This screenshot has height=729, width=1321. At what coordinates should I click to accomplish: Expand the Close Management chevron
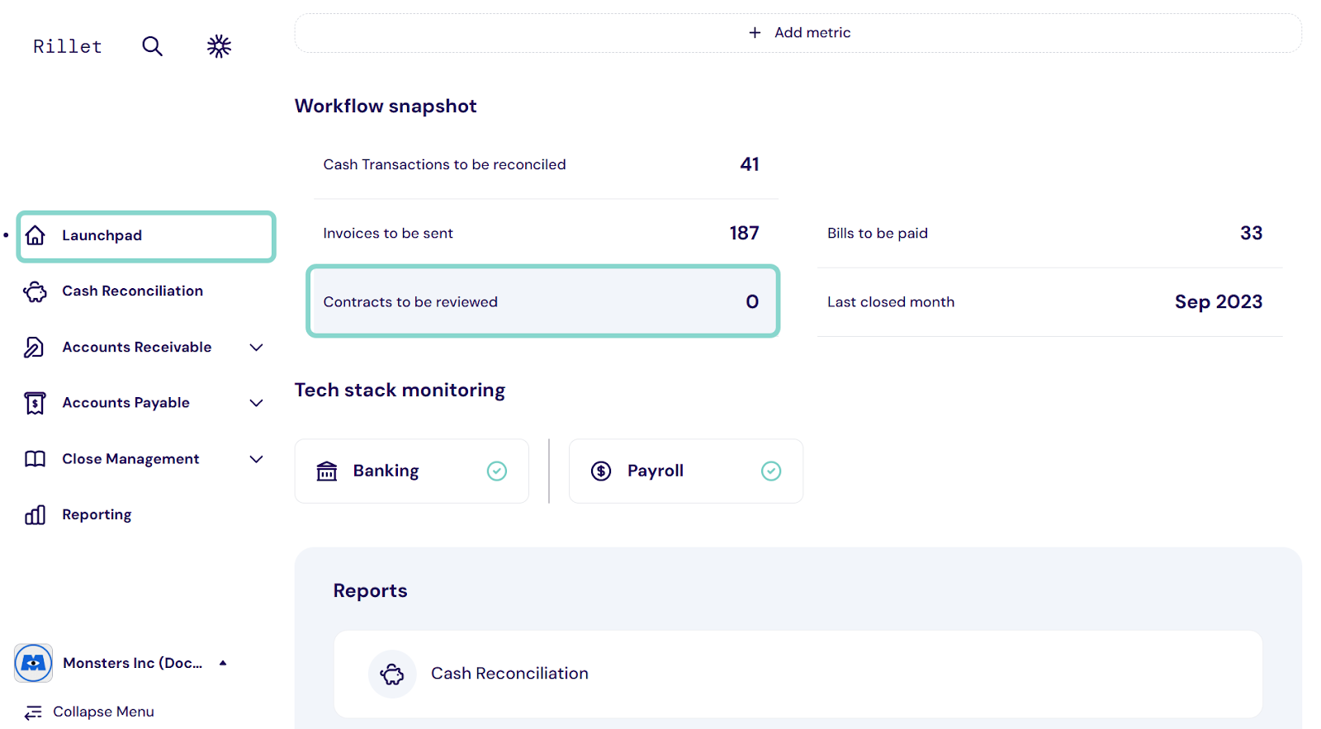click(256, 459)
